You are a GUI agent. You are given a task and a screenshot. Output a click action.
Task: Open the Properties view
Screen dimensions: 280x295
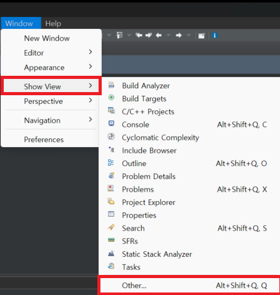(x=190, y=215)
